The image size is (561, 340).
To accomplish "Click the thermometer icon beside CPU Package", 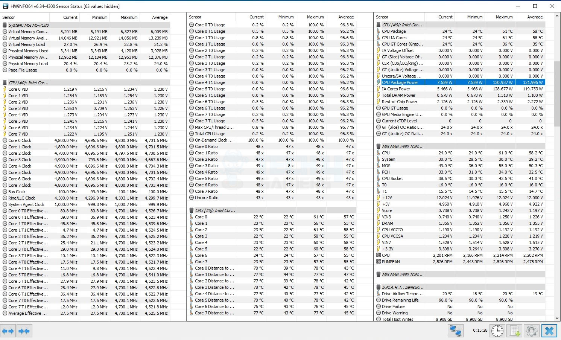I will pos(378,31).
